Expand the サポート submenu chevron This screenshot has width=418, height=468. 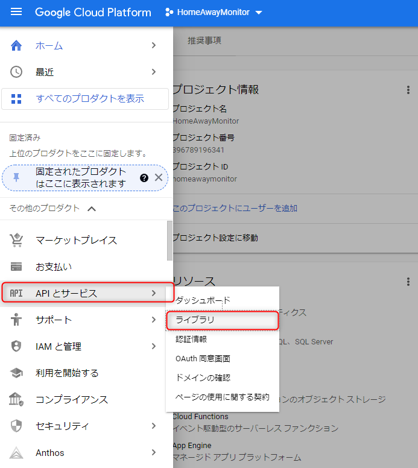click(x=153, y=320)
